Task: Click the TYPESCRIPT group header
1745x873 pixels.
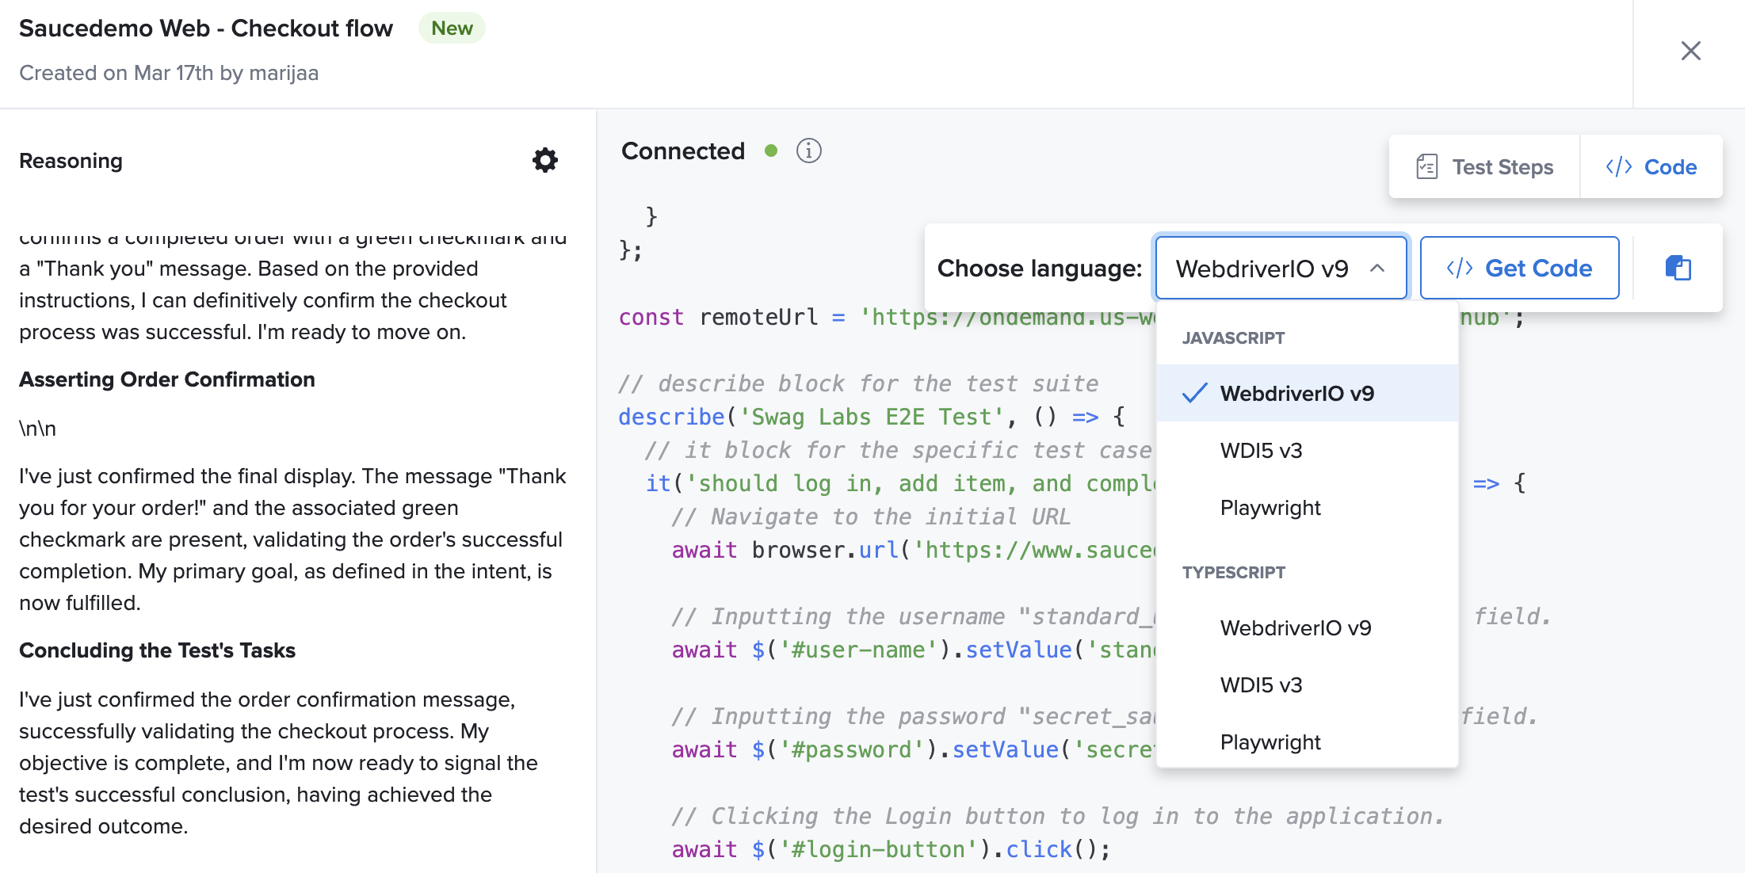Action: click(x=1233, y=572)
